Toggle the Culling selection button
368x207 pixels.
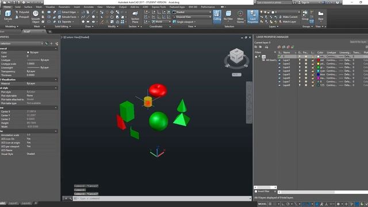(217, 17)
